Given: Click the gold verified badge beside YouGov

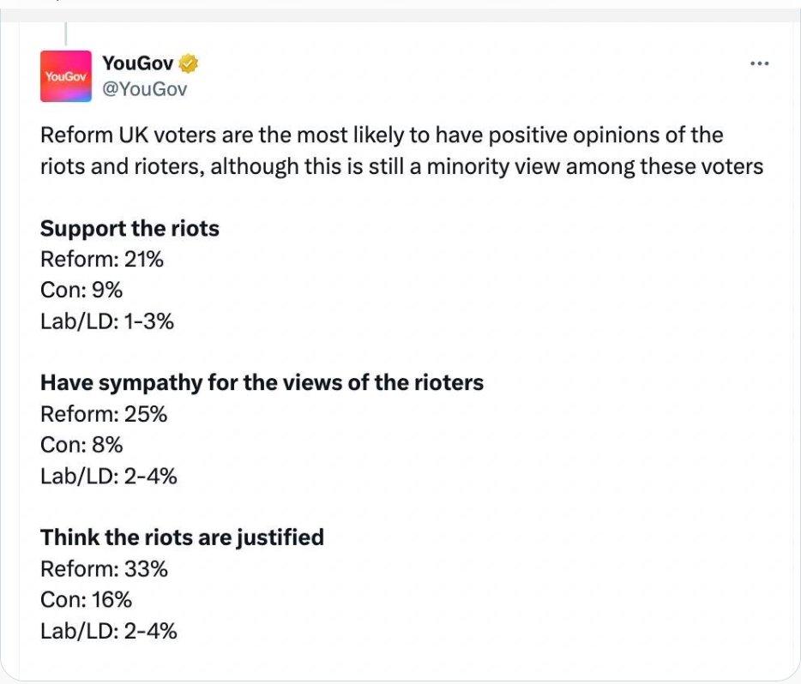Looking at the screenshot, I should [189, 63].
